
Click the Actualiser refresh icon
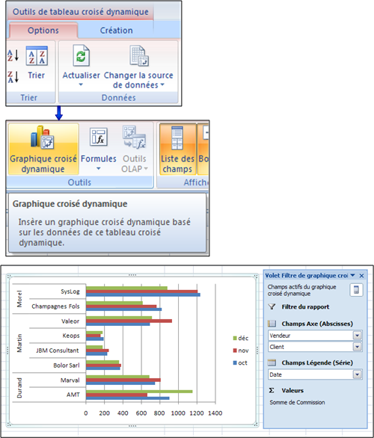click(81, 55)
